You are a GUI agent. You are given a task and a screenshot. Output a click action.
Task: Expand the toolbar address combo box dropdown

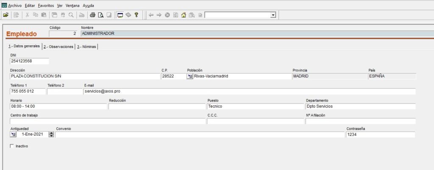click(273, 15)
